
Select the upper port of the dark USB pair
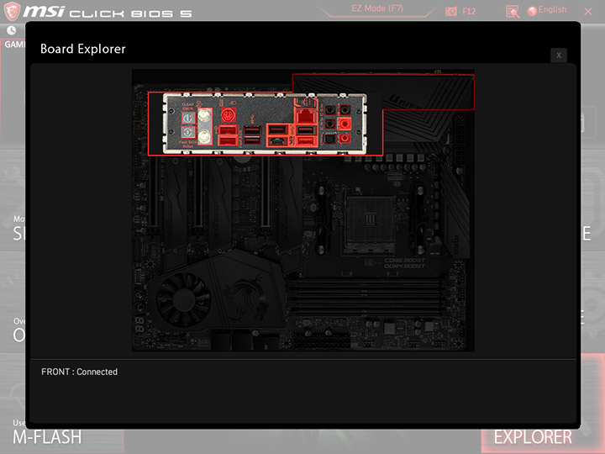coord(253,129)
